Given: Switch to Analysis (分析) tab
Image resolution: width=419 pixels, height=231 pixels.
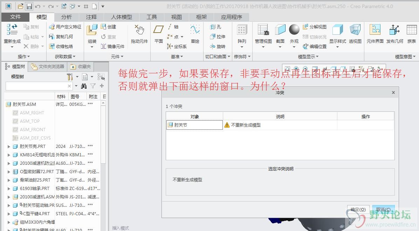Looking at the screenshot, I should click(66, 17).
